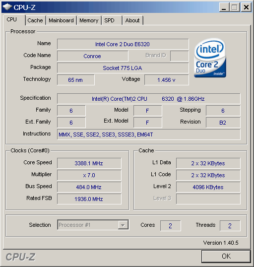Go to the Memory tab
Viewport: 254px width, 267px height.
[x=89, y=20]
